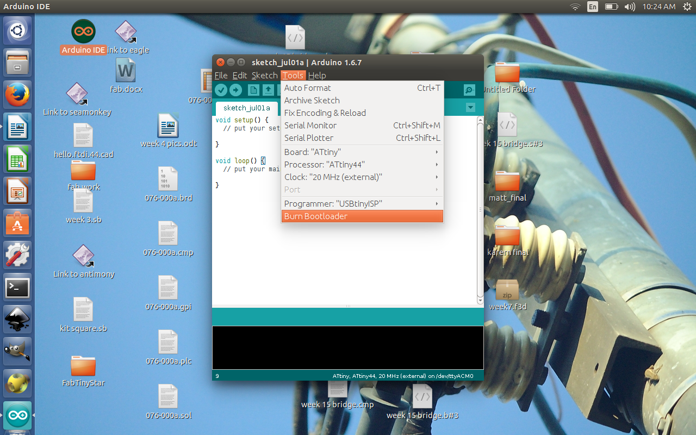Select Link to eagle desktop icon

126,37
